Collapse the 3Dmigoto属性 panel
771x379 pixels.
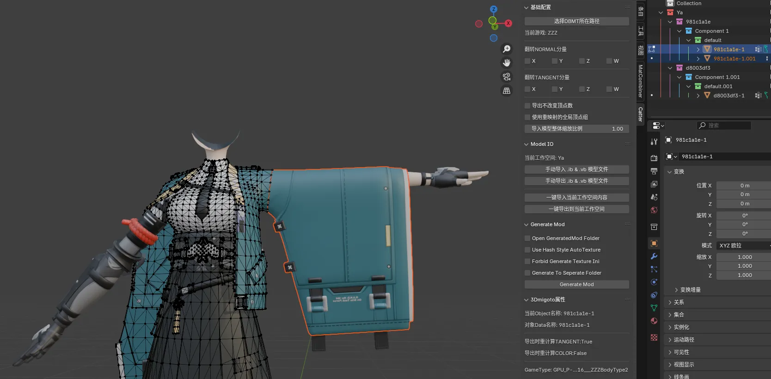tap(526, 300)
